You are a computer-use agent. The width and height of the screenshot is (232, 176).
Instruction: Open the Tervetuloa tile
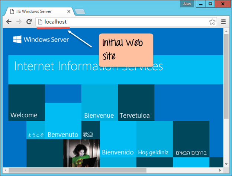[x=136, y=102]
